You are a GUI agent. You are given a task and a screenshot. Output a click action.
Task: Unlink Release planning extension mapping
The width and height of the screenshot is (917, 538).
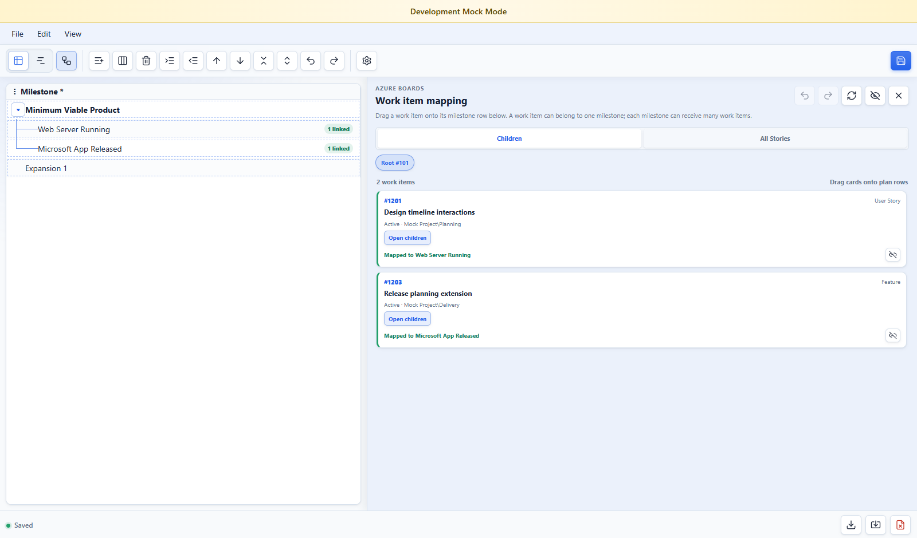[x=893, y=335]
